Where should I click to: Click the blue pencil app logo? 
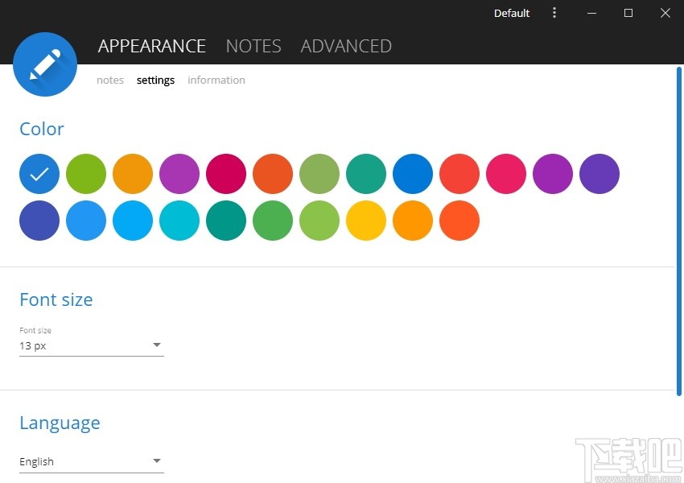(45, 64)
